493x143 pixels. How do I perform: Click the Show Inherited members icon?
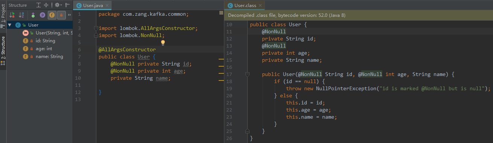pos(33,15)
